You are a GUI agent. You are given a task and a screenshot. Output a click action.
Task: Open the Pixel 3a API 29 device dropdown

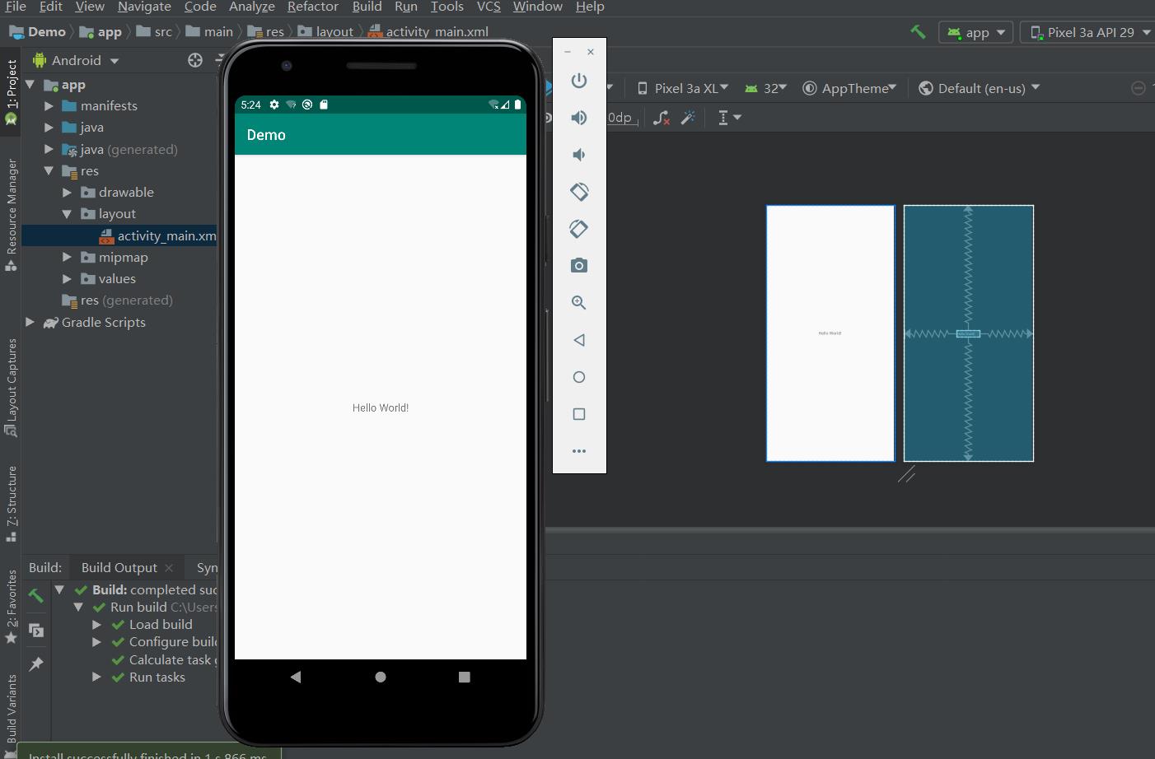(1089, 32)
